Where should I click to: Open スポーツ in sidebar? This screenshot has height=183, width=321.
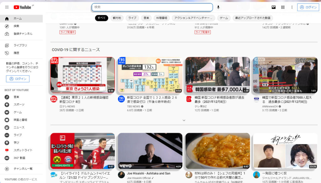tap(21, 104)
